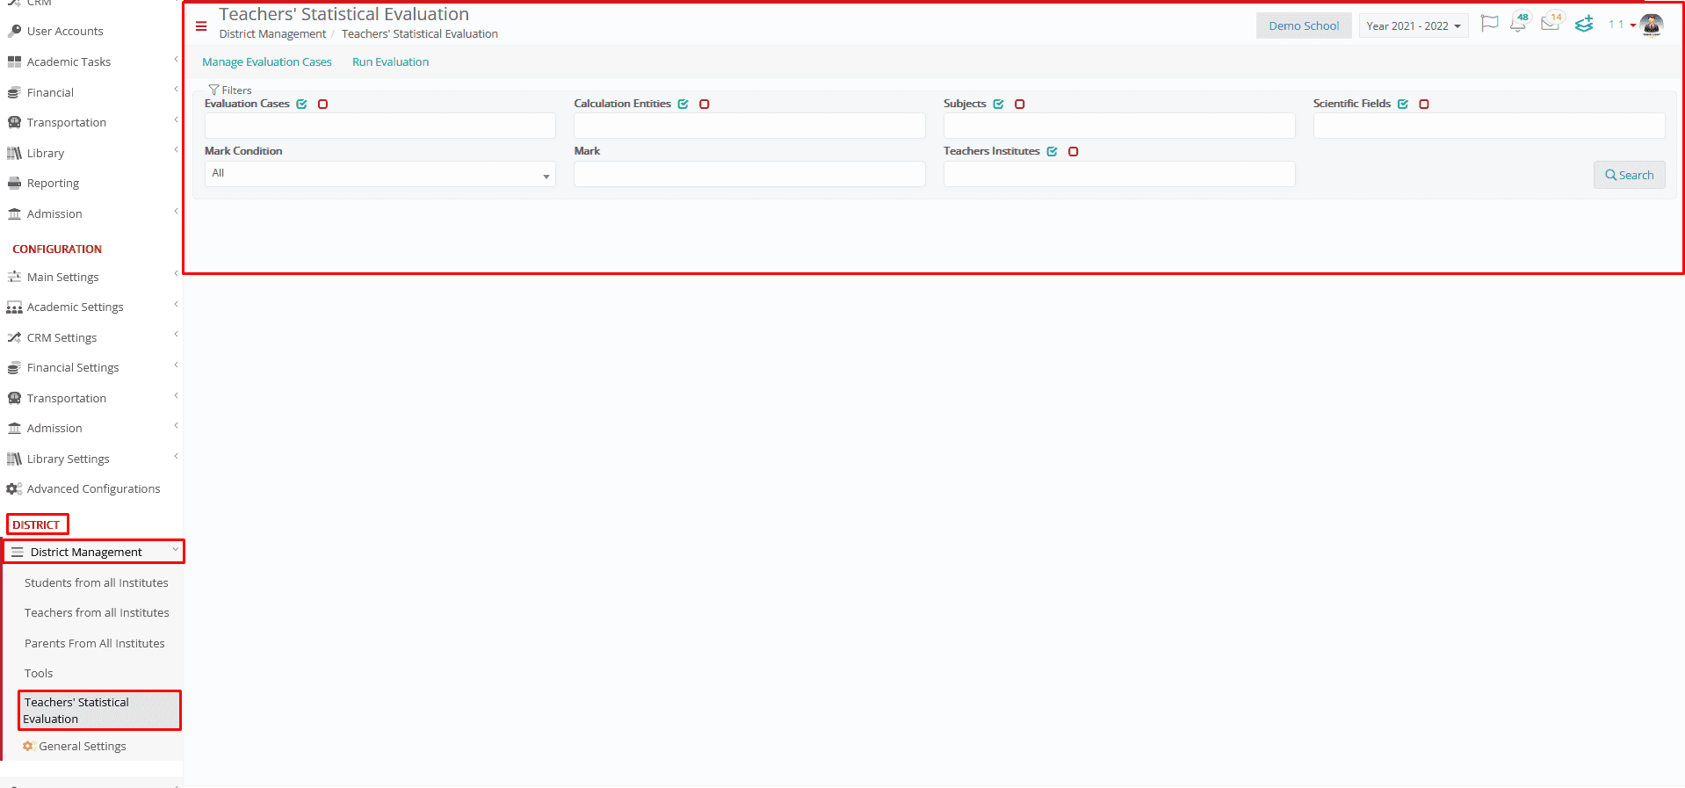
Task: Expand the Academic Tasks submenu
Action: pos(176,60)
